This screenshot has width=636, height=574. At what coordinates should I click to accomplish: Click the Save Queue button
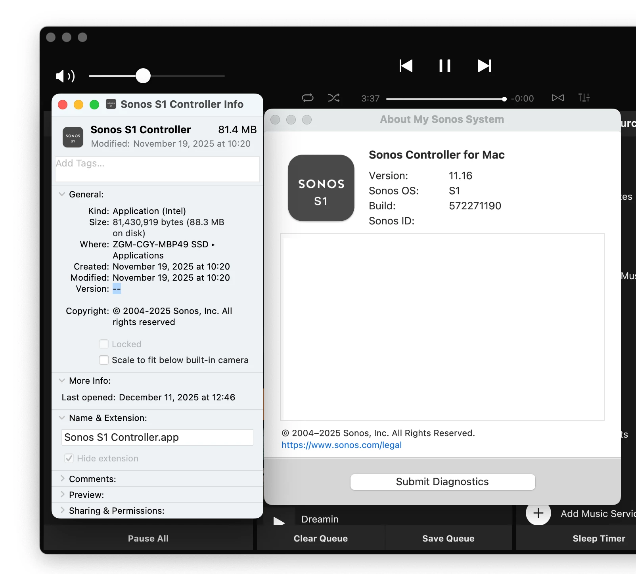coord(448,538)
